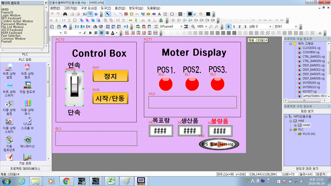Add the 스크롤 바 part

[x=27, y=124]
